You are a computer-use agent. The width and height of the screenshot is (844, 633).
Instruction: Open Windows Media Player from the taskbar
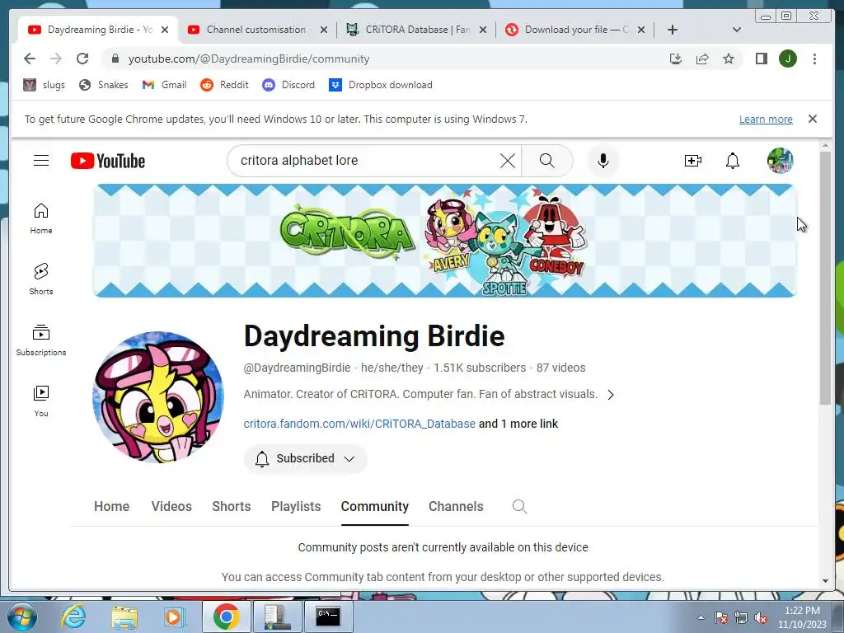tap(174, 617)
